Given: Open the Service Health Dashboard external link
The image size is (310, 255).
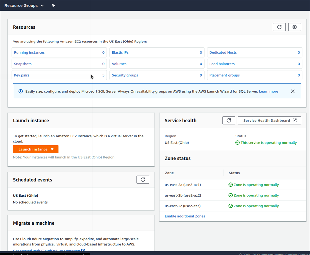Looking at the screenshot, I should click(269, 120).
